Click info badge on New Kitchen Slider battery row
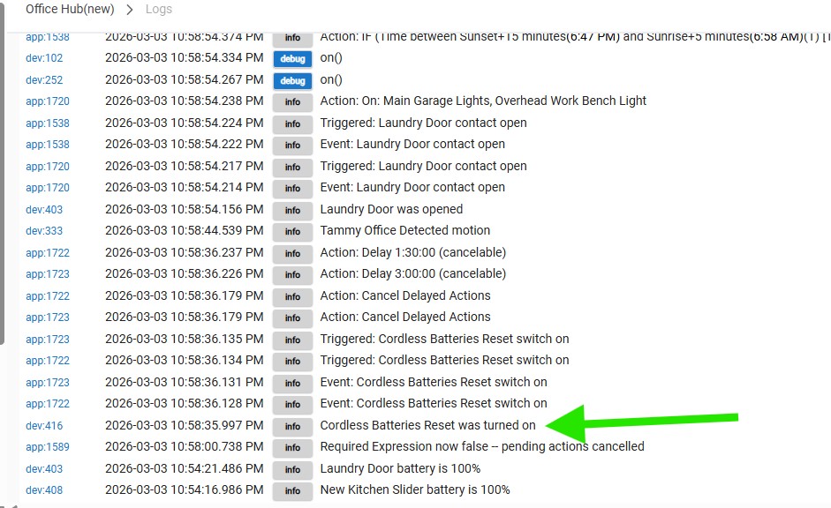 tap(292, 491)
